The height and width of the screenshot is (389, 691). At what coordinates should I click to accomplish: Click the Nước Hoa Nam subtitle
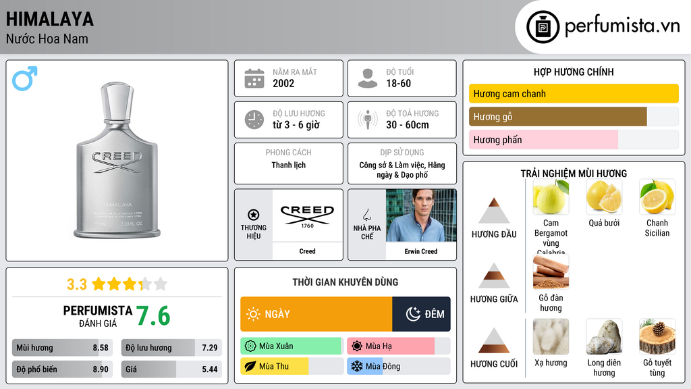(x=47, y=38)
